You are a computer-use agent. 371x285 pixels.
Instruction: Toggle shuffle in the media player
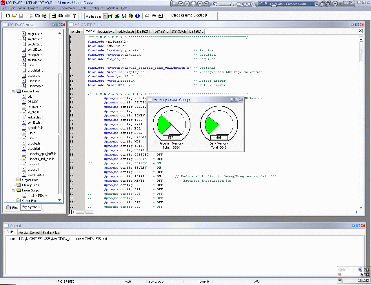[x=328, y=4]
